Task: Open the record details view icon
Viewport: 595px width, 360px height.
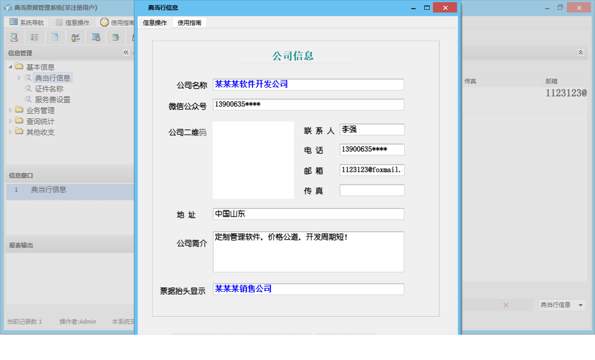Action: 35,37
